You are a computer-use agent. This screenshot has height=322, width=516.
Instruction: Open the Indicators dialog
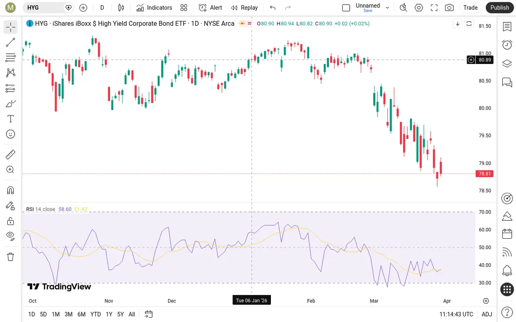(x=154, y=8)
